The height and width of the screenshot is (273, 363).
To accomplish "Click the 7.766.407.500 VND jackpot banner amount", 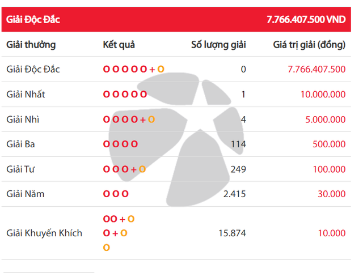I will pos(306,19).
